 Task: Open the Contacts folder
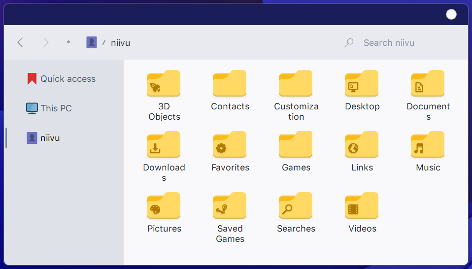click(x=230, y=84)
